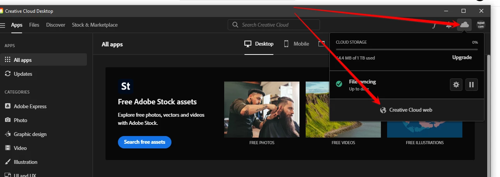Viewport: 500px width, 177px height.
Task: Select the Mobile apps tab
Action: [296, 44]
